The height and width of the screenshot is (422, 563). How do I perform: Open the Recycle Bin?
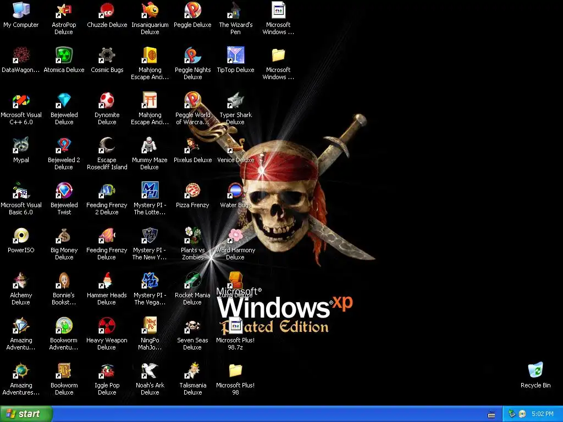click(536, 371)
